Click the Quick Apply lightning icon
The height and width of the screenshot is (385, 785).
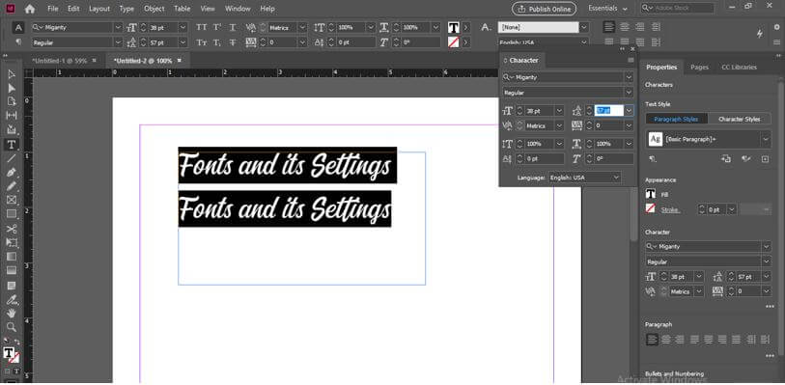[x=760, y=34]
